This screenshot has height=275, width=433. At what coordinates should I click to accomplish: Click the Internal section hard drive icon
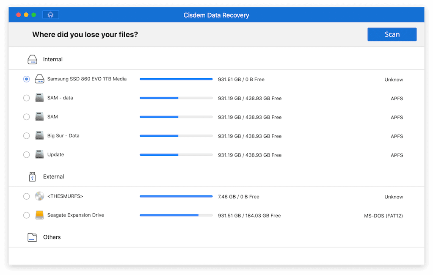tap(32, 59)
